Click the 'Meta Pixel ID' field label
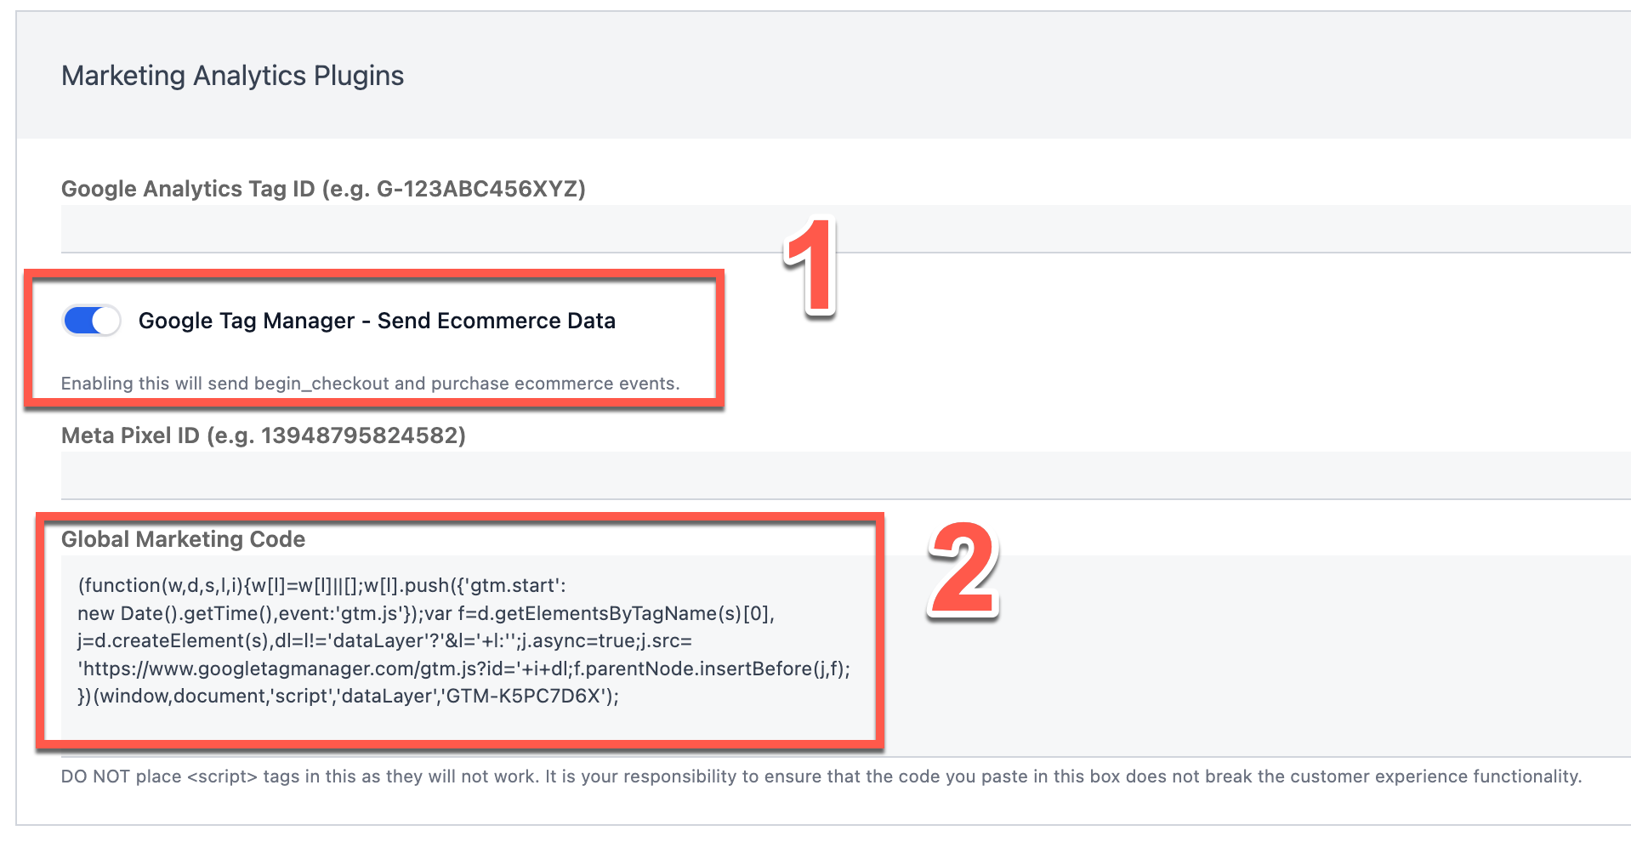 pos(263,435)
